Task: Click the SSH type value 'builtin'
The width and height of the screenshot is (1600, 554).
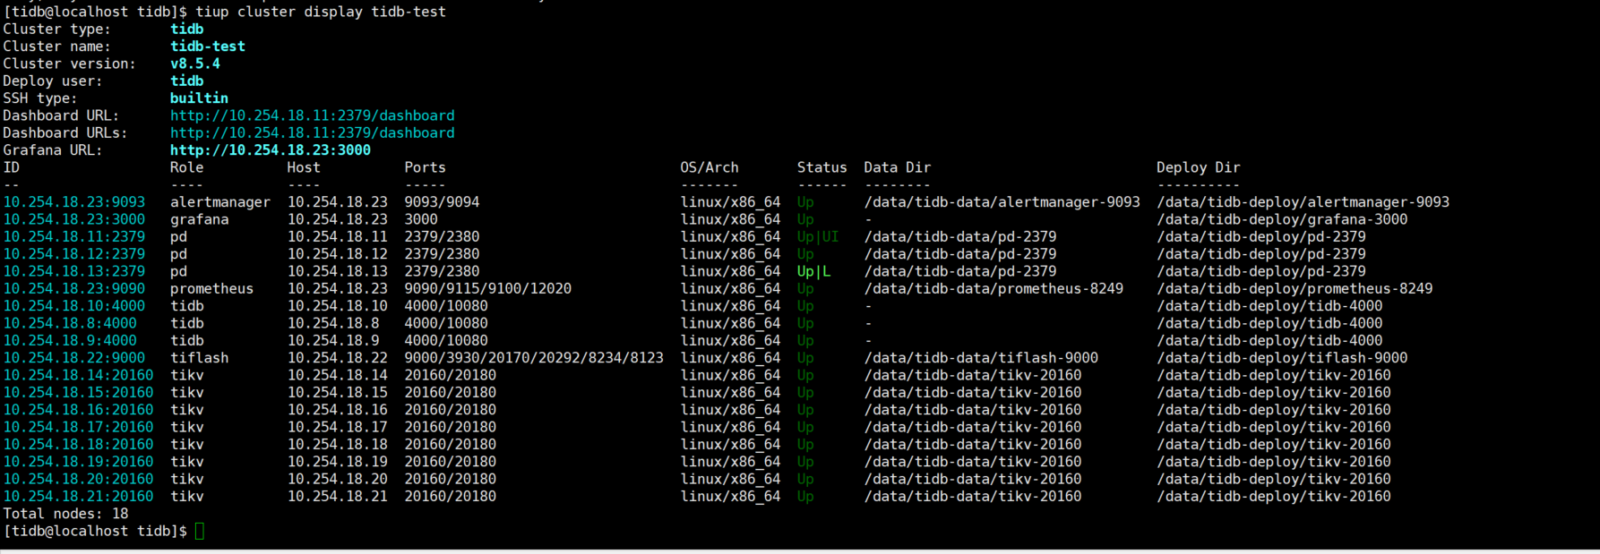Action: click(199, 98)
